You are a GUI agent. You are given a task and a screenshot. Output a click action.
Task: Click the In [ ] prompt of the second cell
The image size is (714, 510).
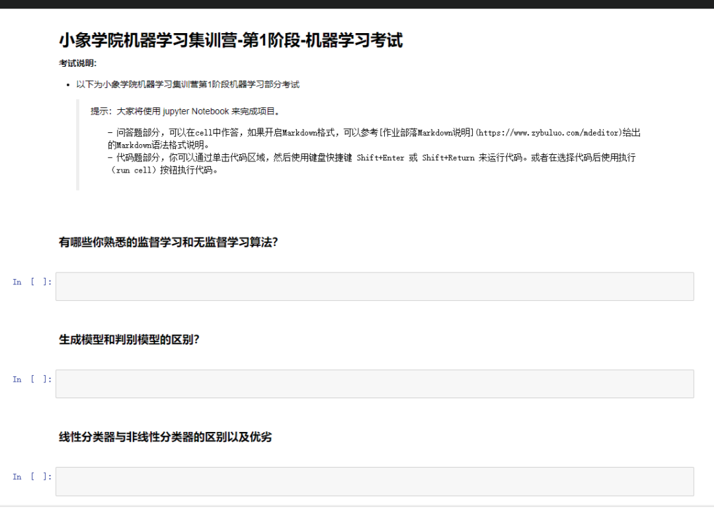coord(32,380)
